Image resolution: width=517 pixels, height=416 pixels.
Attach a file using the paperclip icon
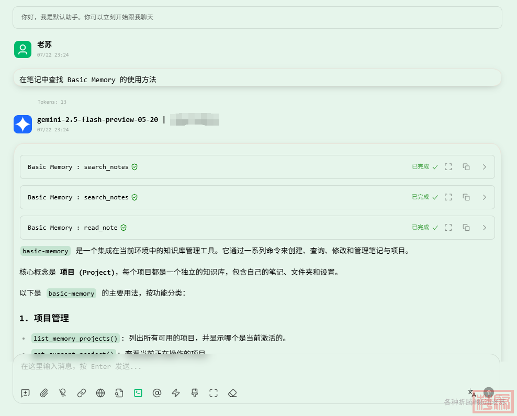pyautogui.click(x=44, y=393)
